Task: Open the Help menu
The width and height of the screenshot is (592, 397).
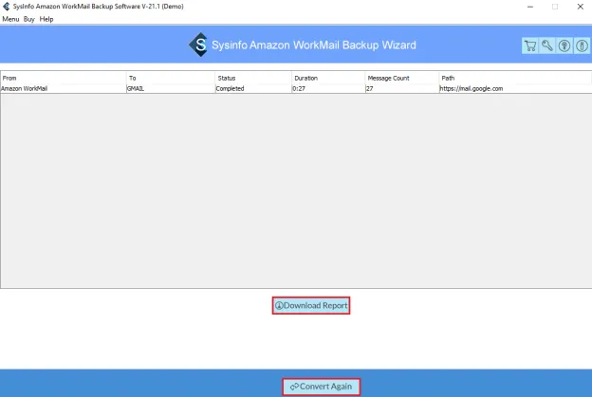Action: [46, 19]
